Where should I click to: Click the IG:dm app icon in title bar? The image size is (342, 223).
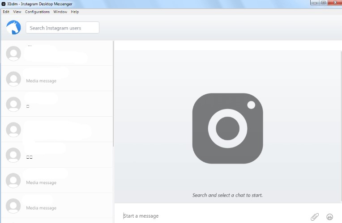coord(4,4)
